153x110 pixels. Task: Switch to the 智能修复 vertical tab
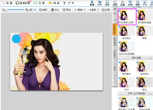click(115, 30)
